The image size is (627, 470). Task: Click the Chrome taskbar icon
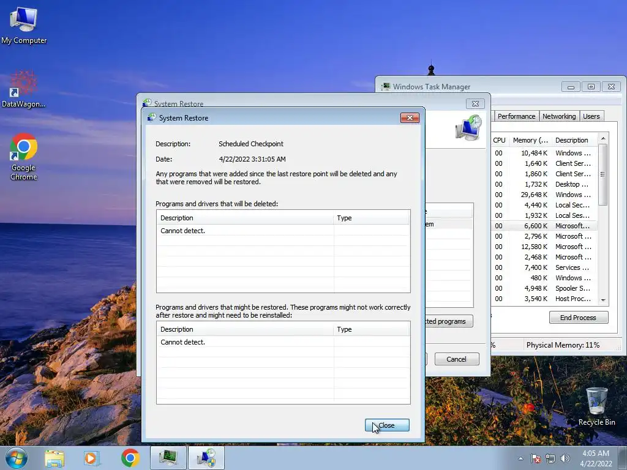click(130, 458)
